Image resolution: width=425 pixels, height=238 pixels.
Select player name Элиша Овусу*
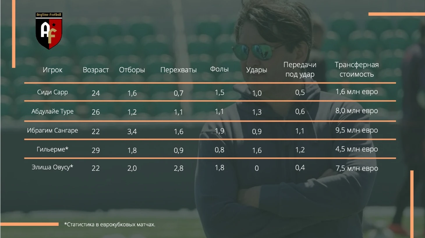[x=52, y=167]
